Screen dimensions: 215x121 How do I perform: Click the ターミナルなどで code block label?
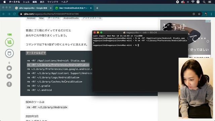click(36, 53)
